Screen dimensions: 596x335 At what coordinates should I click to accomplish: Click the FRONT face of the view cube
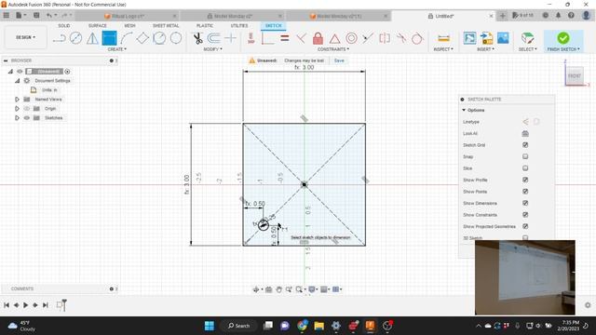(574, 76)
